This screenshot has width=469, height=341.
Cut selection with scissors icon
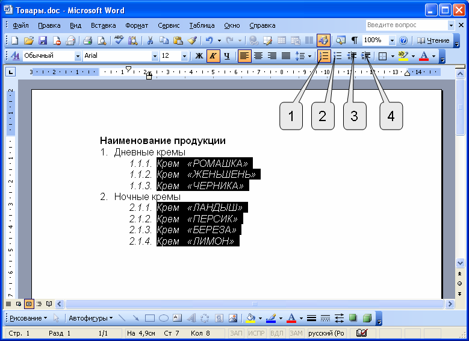click(x=150, y=40)
